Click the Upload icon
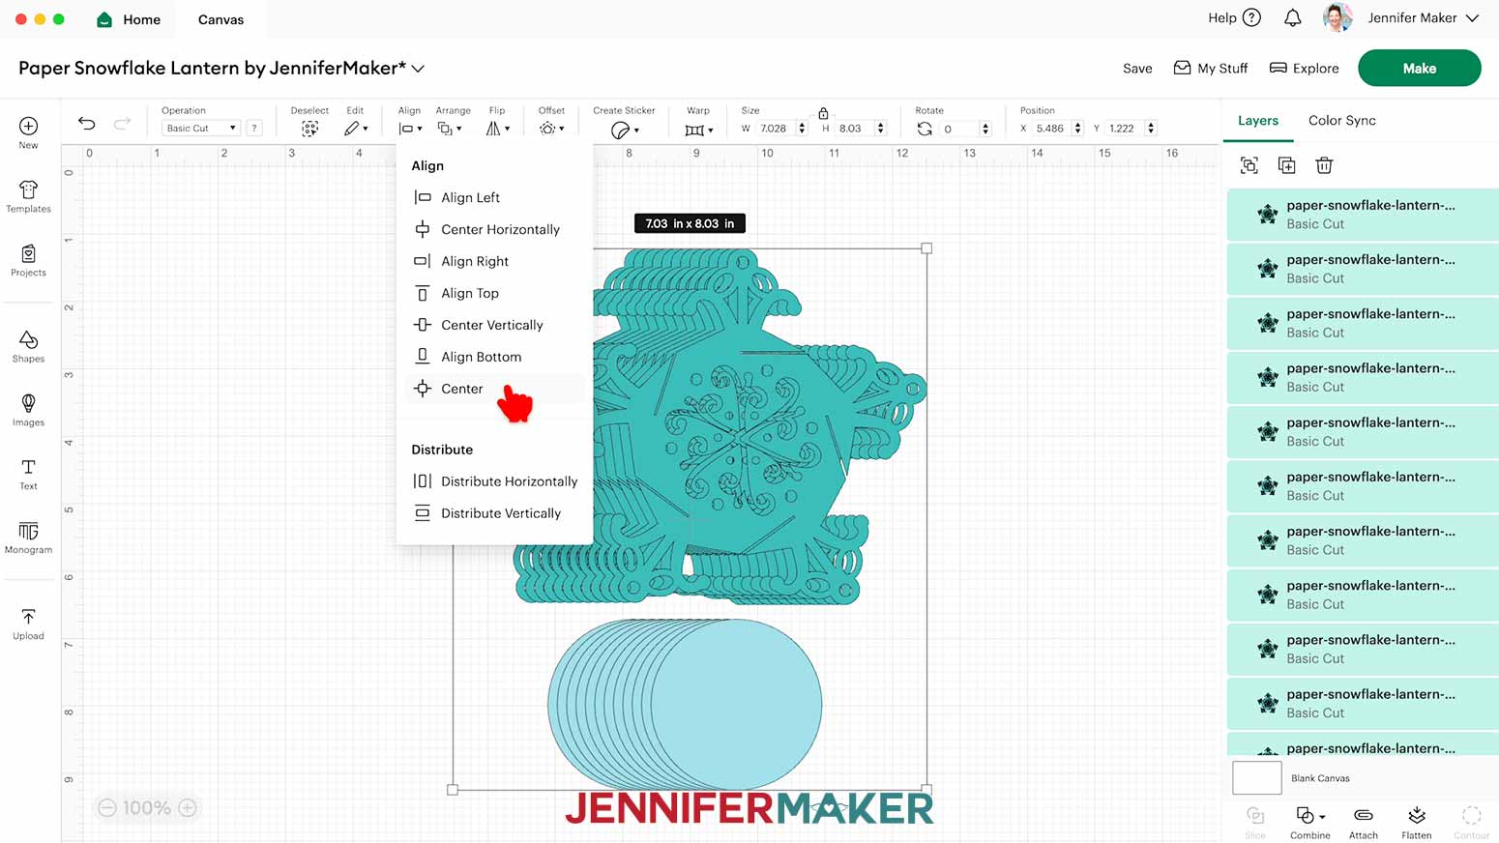1499x843 pixels. (x=28, y=617)
